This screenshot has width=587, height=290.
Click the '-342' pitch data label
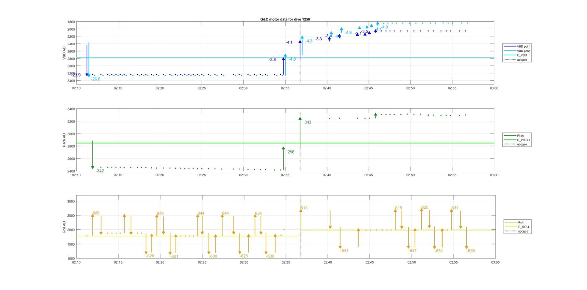[x=100, y=171]
